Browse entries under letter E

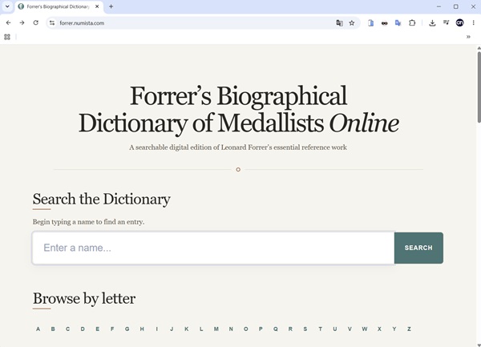point(98,329)
